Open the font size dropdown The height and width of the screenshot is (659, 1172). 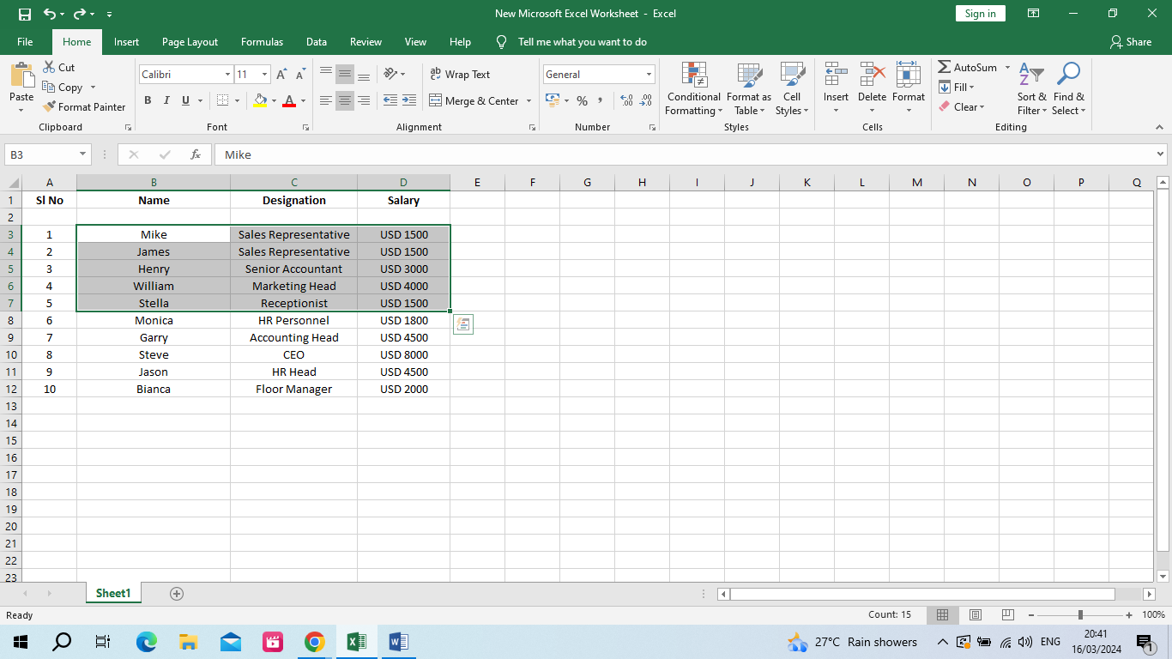[x=264, y=75]
